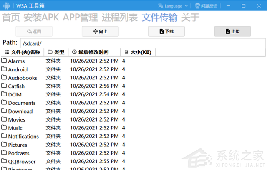This screenshot has height=170, width=267.
Task: Click the Path input field
Action: (x=142, y=43)
